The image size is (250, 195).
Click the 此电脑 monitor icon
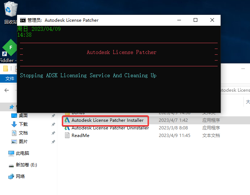tap(11, 153)
